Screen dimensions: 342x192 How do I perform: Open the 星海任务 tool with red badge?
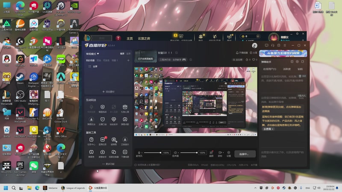[x=103, y=141]
